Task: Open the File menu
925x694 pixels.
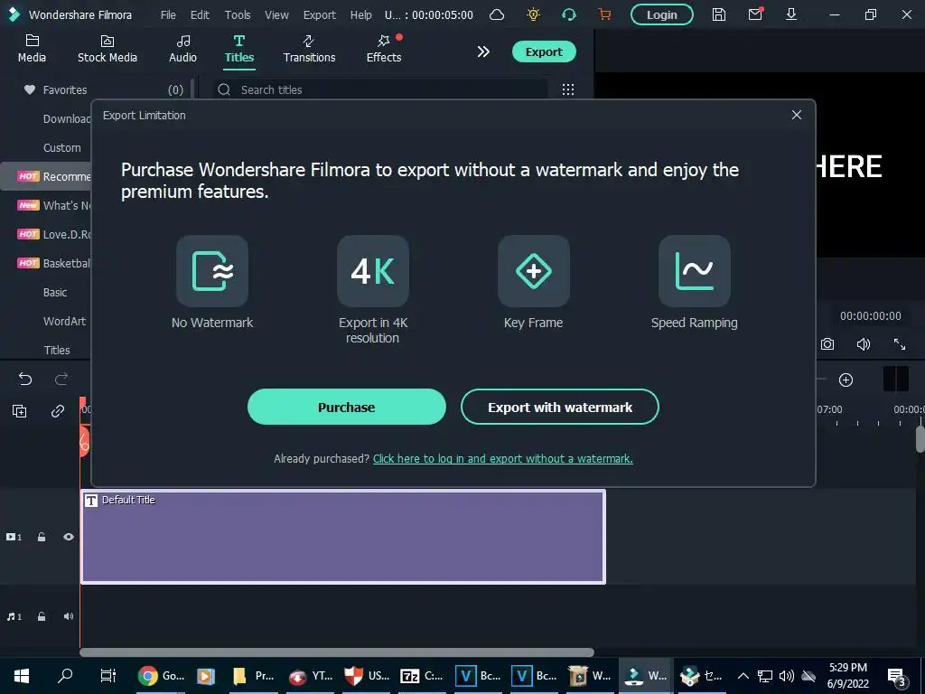Action: (x=168, y=14)
